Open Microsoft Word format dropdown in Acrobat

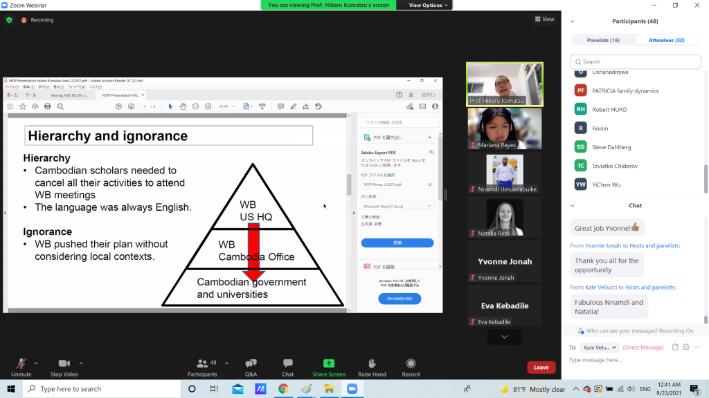(x=397, y=206)
